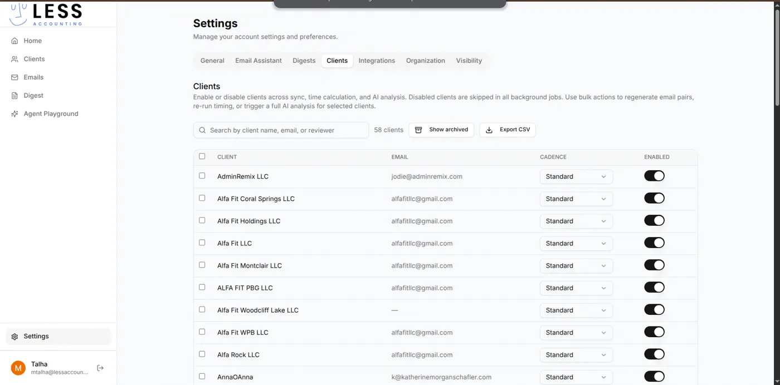Expand cadence selector for Alfa Fit Holdings LLC
The width and height of the screenshot is (780, 385).
coord(576,221)
